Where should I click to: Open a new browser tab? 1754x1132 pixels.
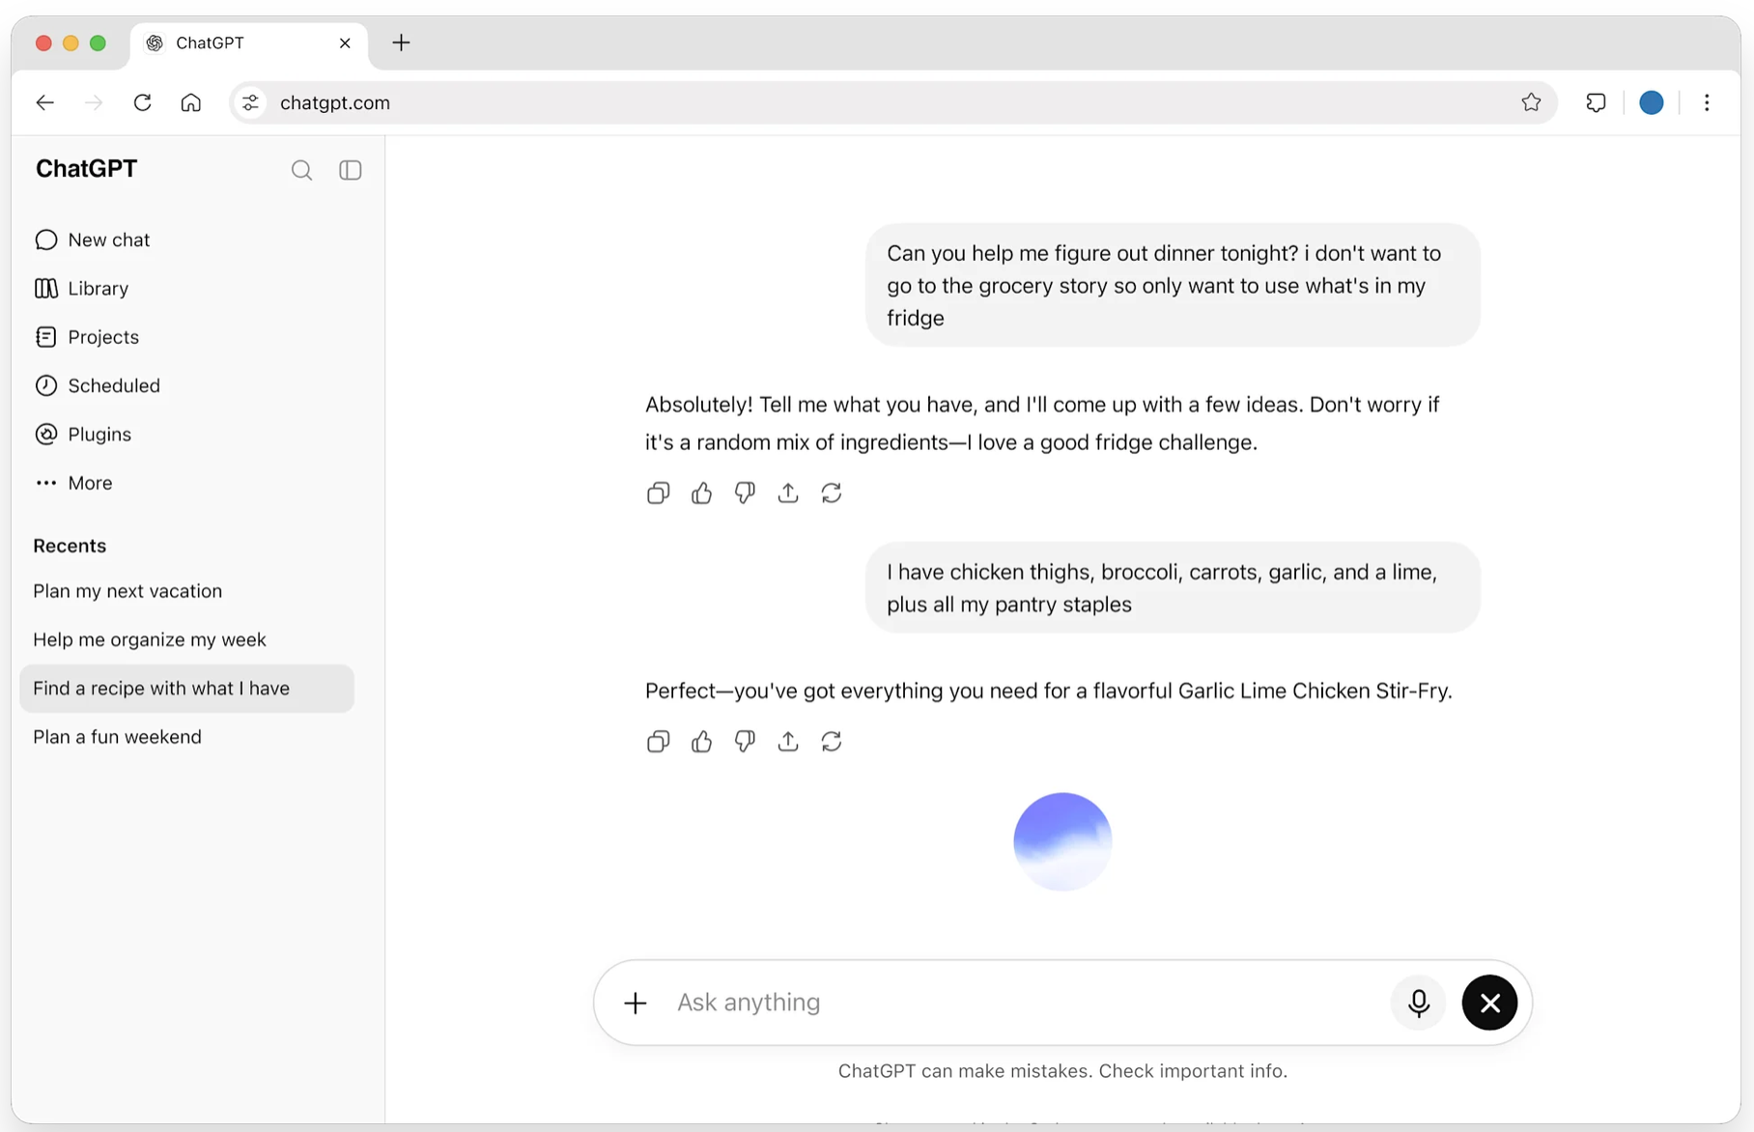coord(401,42)
